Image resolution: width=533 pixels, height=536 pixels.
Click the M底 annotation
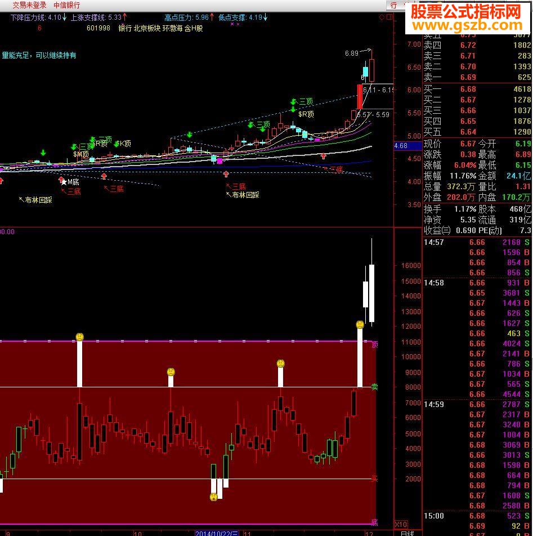click(x=73, y=182)
